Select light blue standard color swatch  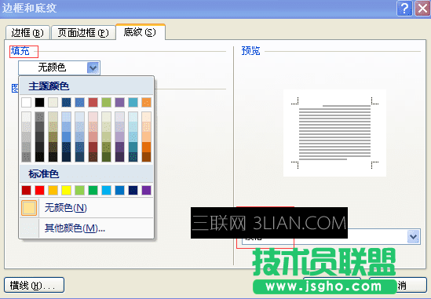106,190
